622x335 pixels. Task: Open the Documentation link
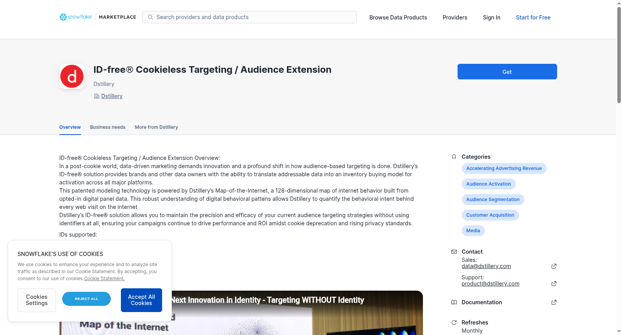pyautogui.click(x=482, y=302)
